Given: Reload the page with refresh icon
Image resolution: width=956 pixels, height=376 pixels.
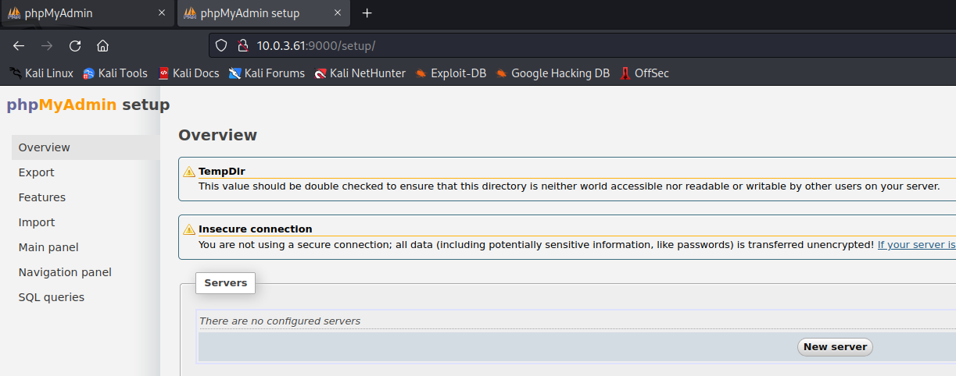Looking at the screenshot, I should tap(75, 45).
